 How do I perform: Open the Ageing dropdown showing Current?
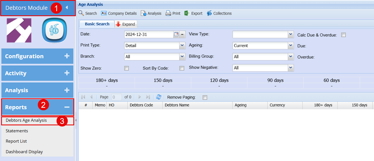tap(291, 46)
